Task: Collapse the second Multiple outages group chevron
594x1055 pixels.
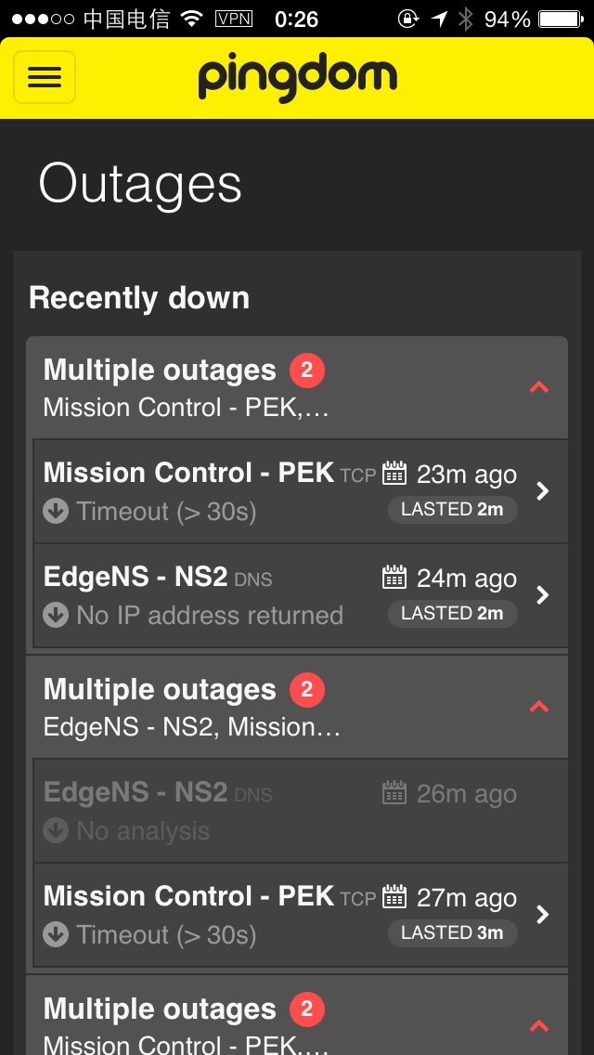Action: click(x=538, y=707)
